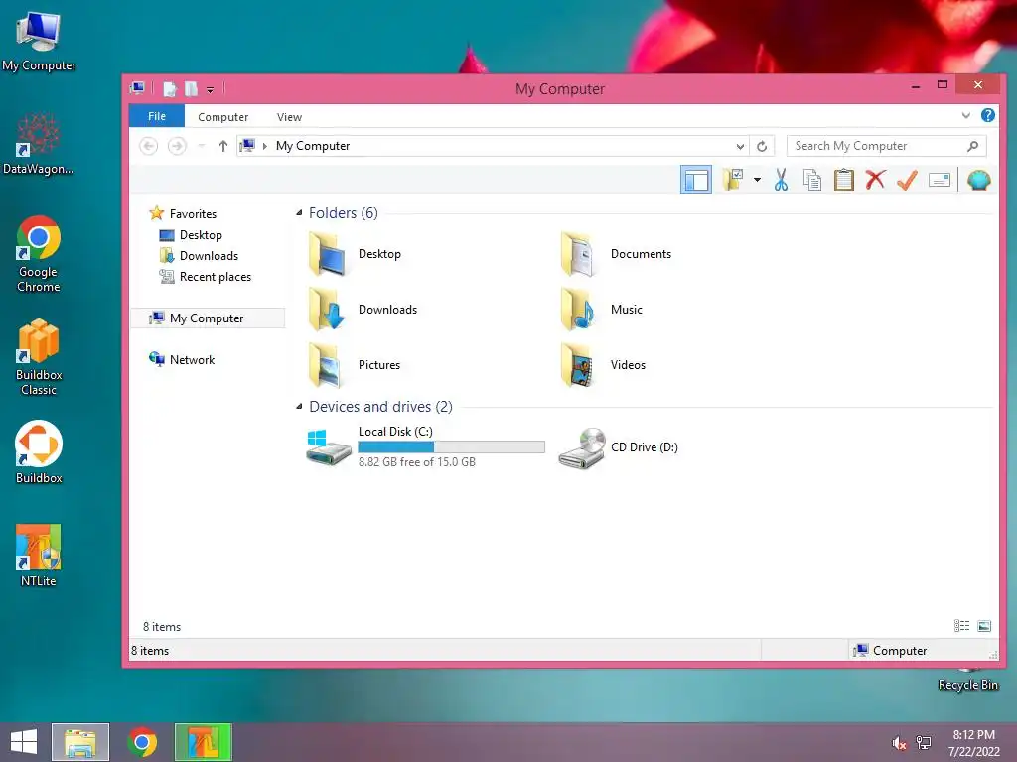Expand the ribbon with the chevron

point(965,115)
